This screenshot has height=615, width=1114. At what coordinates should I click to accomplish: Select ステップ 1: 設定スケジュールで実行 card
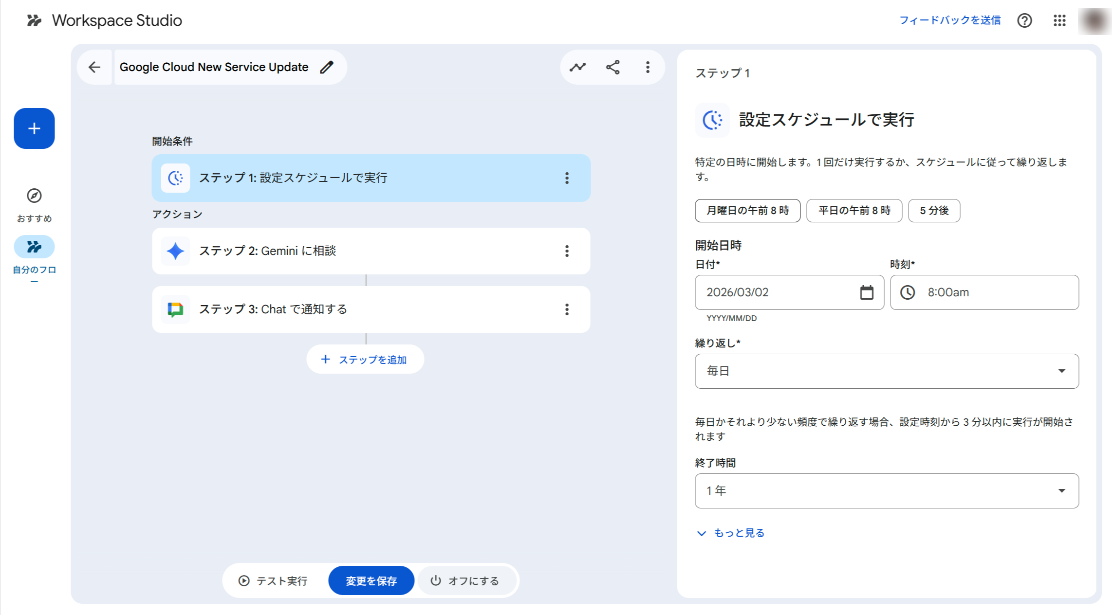pos(371,178)
